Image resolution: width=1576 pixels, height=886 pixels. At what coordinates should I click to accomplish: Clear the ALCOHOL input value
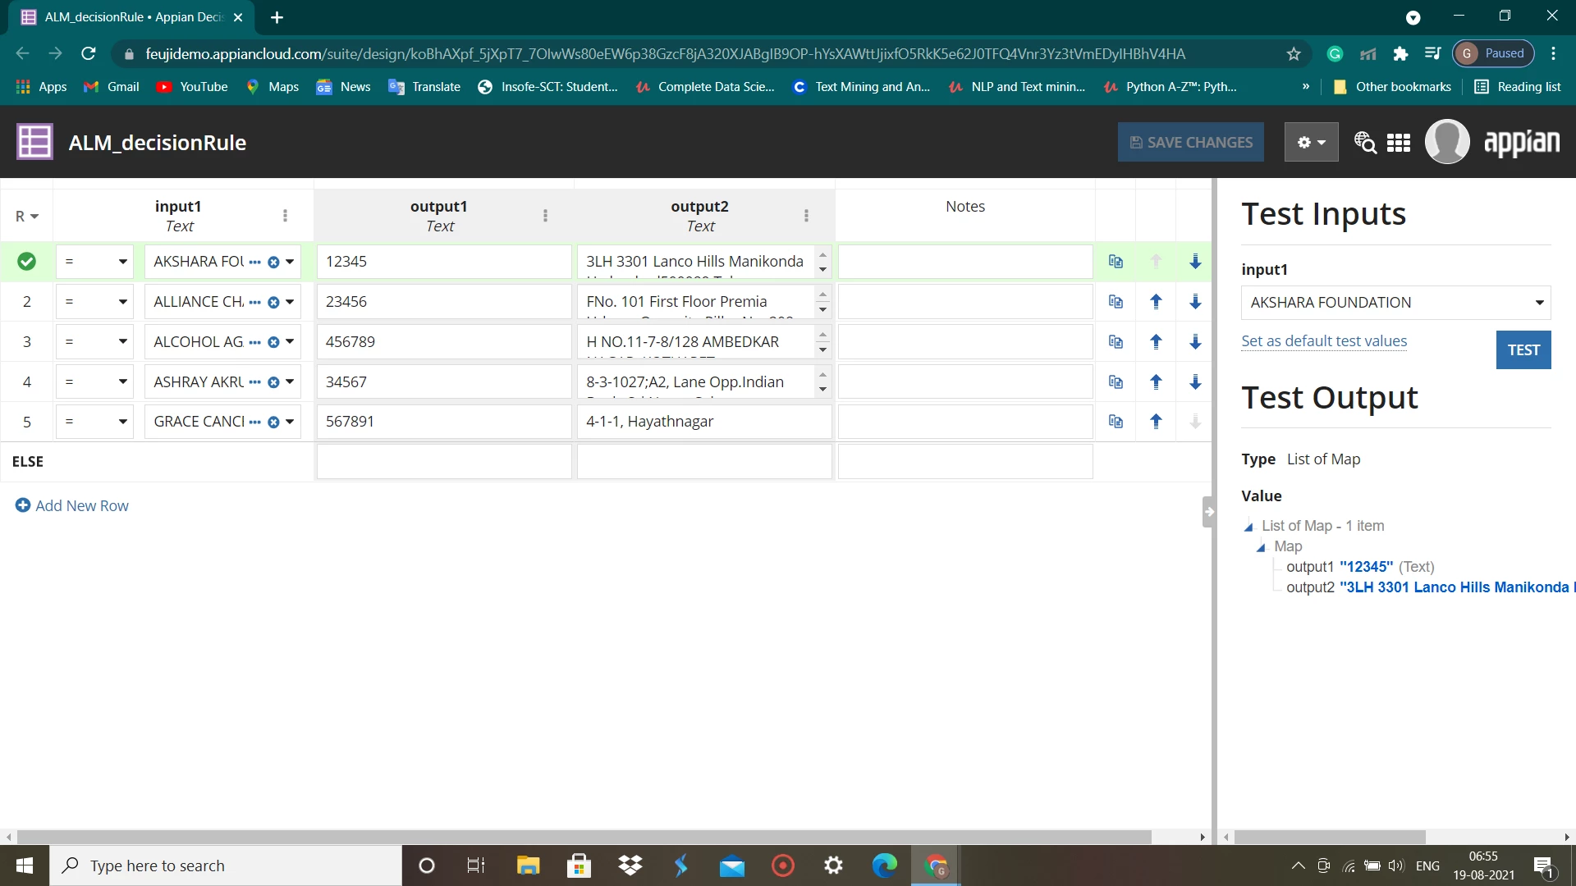(x=273, y=342)
